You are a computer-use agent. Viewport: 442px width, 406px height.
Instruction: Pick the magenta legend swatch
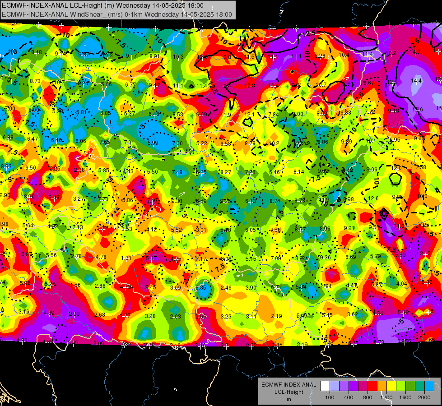coord(363,386)
